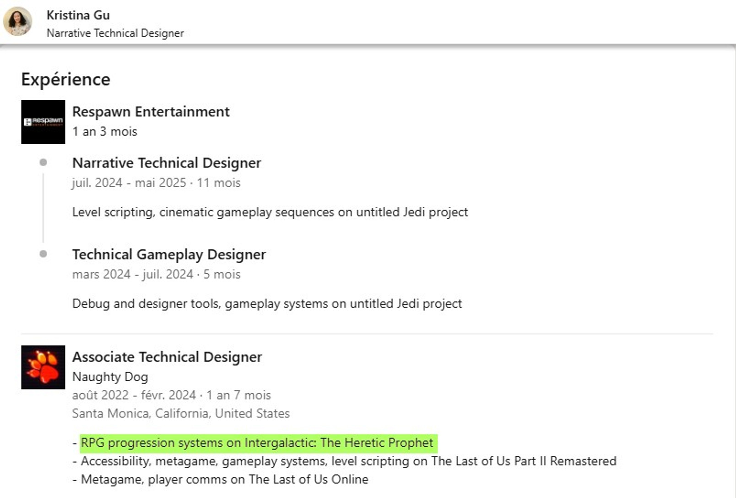The width and height of the screenshot is (736, 498).
Task: Click the 'Debug and designer tools' description
Action: (x=267, y=304)
